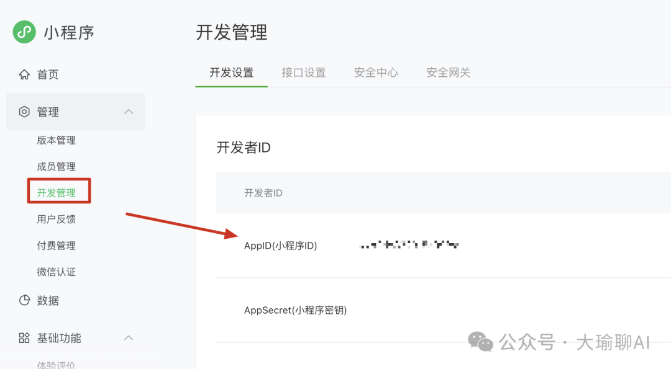Go to 首页 from the sidebar

click(x=48, y=74)
